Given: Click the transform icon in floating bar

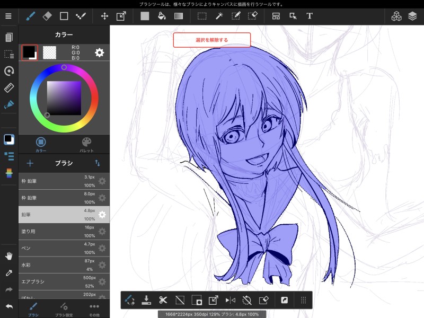Looking at the screenshot, I should tap(214, 300).
